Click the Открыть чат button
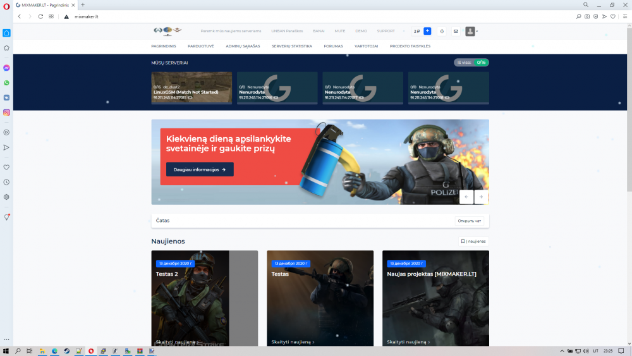This screenshot has height=356, width=632. pyautogui.click(x=469, y=221)
